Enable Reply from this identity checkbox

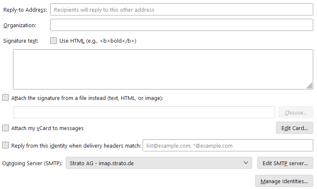pos(5,146)
